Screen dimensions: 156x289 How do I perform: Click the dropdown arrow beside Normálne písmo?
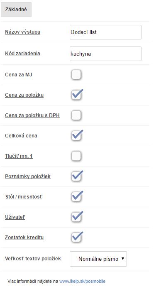(123, 259)
